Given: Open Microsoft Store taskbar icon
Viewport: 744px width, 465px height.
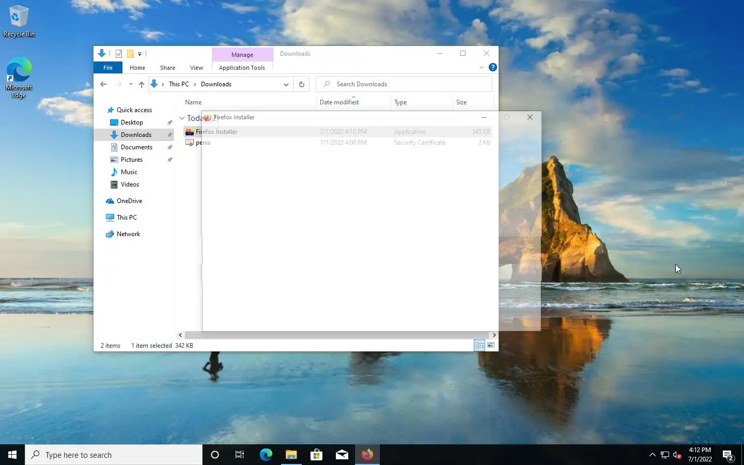Looking at the screenshot, I should pos(316,455).
